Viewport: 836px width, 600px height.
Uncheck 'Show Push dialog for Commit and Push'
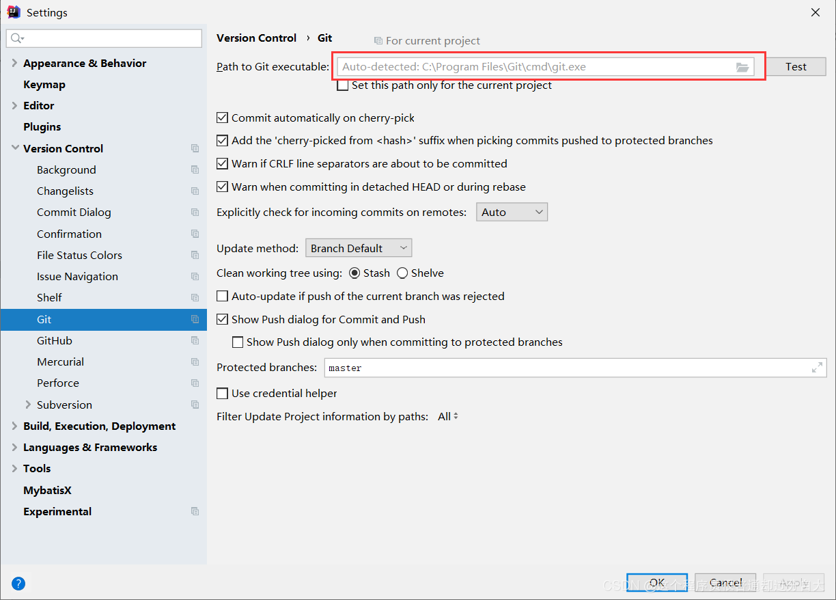point(222,319)
